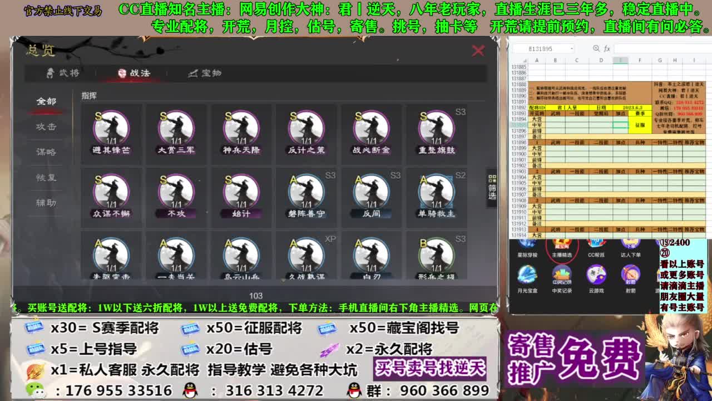The image size is (712, 401).
Task: Open the XP-tagged 久战 tactic card
Action: coord(306,256)
